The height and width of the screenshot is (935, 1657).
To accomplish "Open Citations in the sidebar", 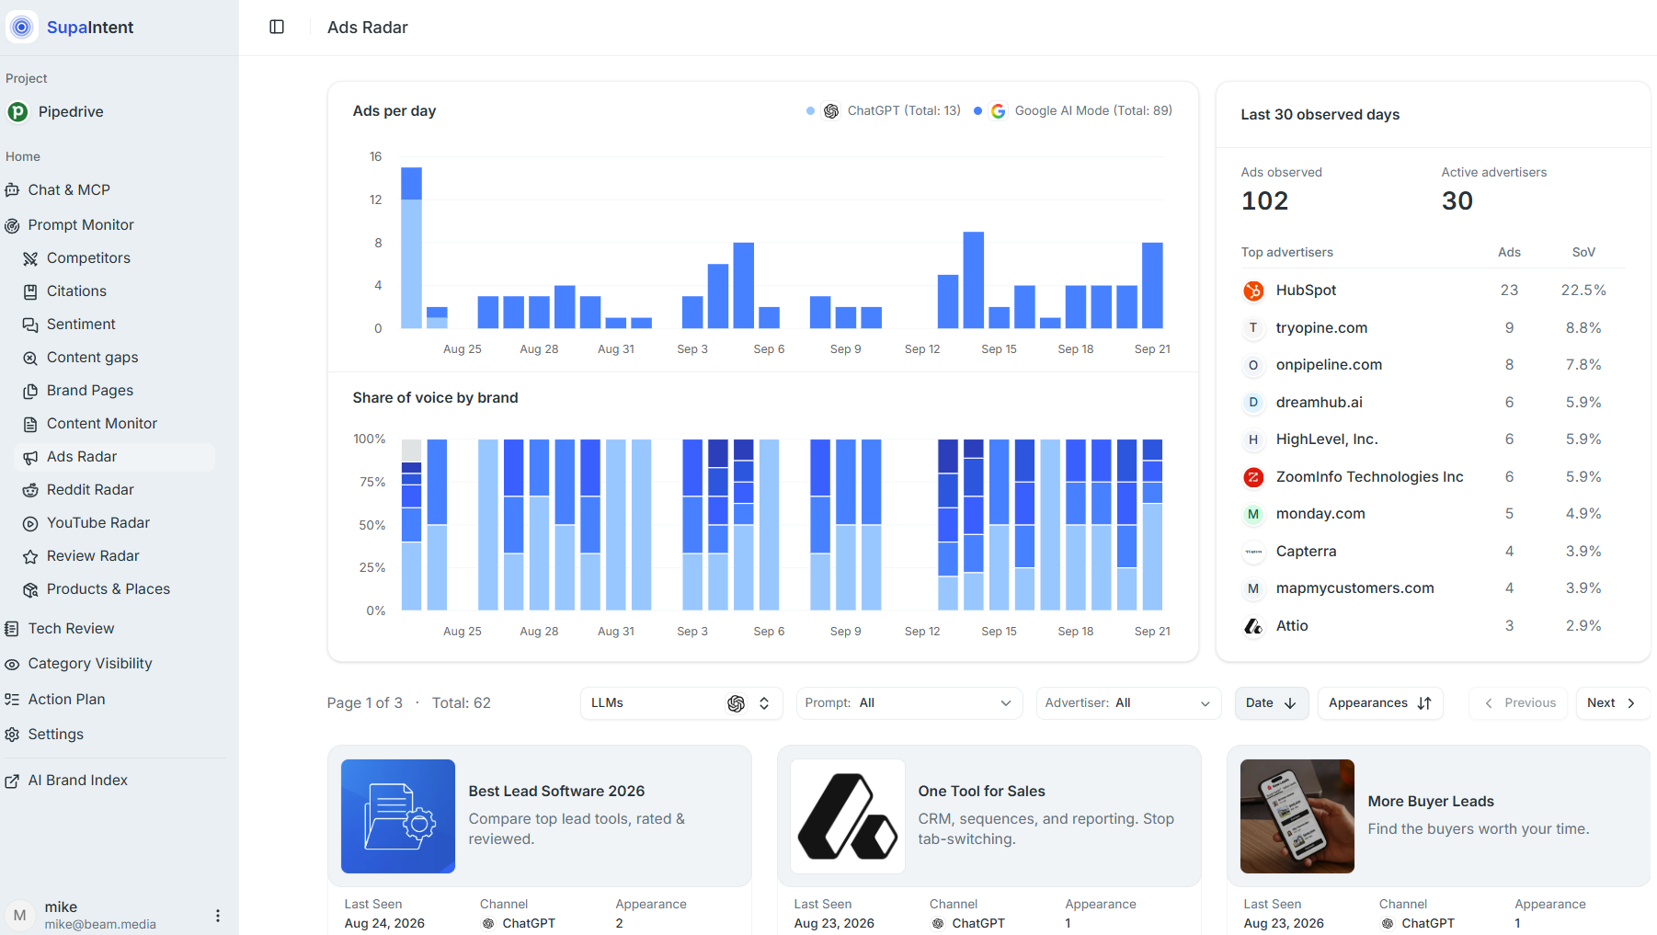I will click(x=114, y=291).
